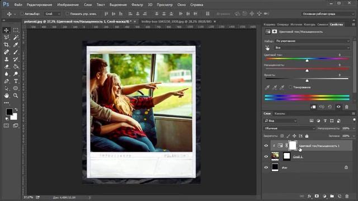The width and height of the screenshot is (358, 201).
Task: Click the Насыщенность slider handle
Action: (x=307, y=70)
